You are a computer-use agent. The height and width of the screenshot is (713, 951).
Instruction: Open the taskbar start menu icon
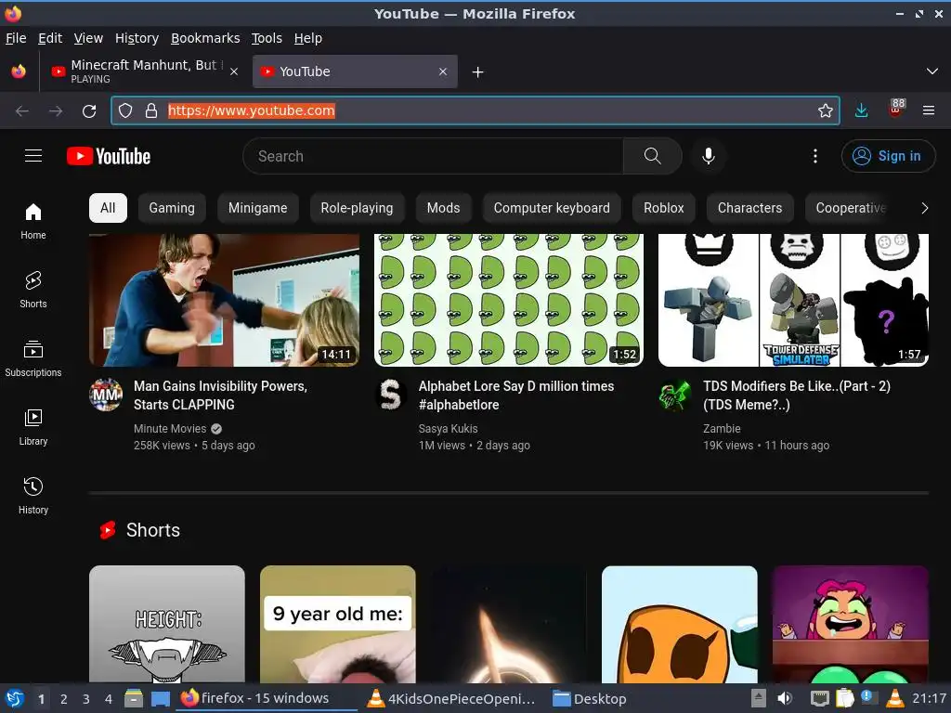click(x=15, y=698)
